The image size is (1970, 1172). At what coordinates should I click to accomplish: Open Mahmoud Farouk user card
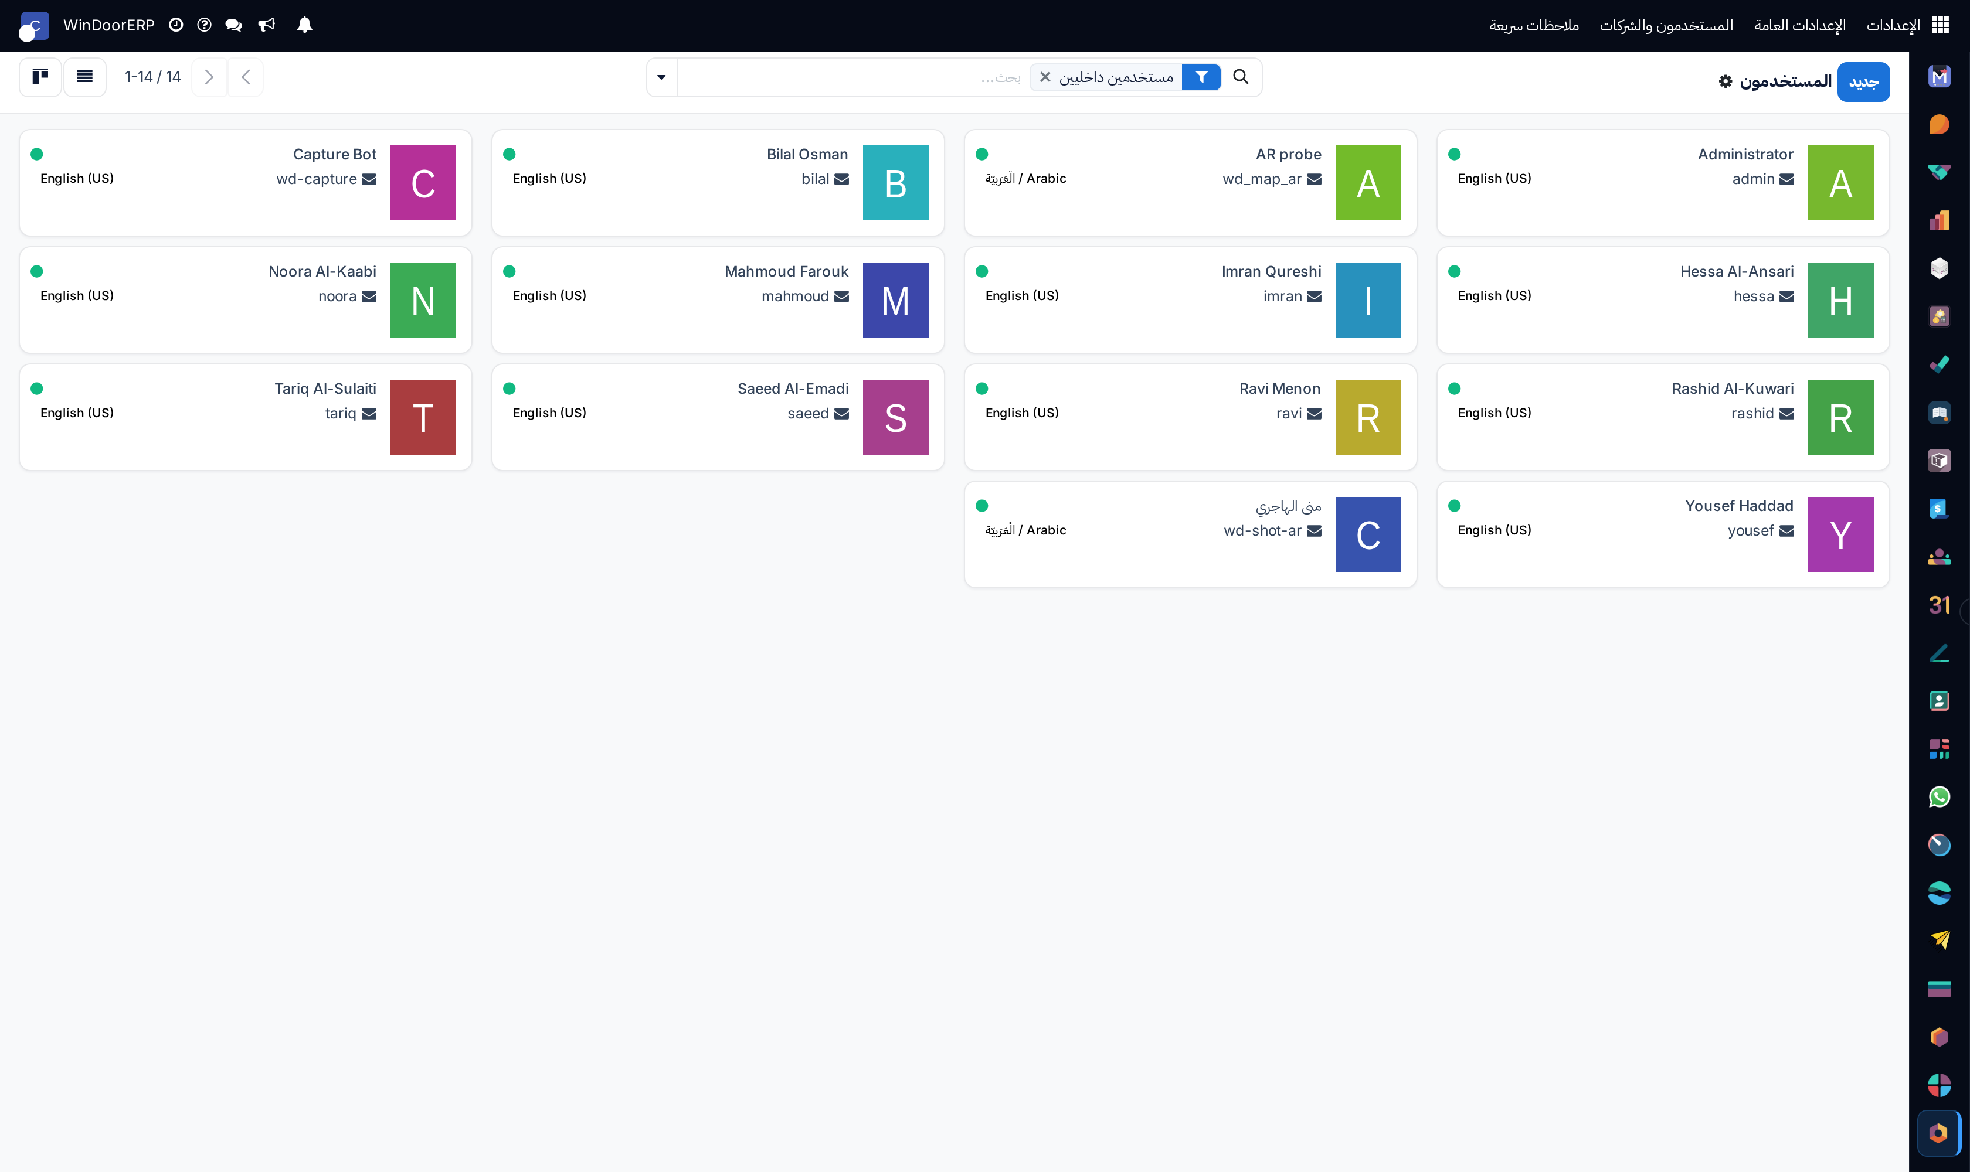click(718, 300)
